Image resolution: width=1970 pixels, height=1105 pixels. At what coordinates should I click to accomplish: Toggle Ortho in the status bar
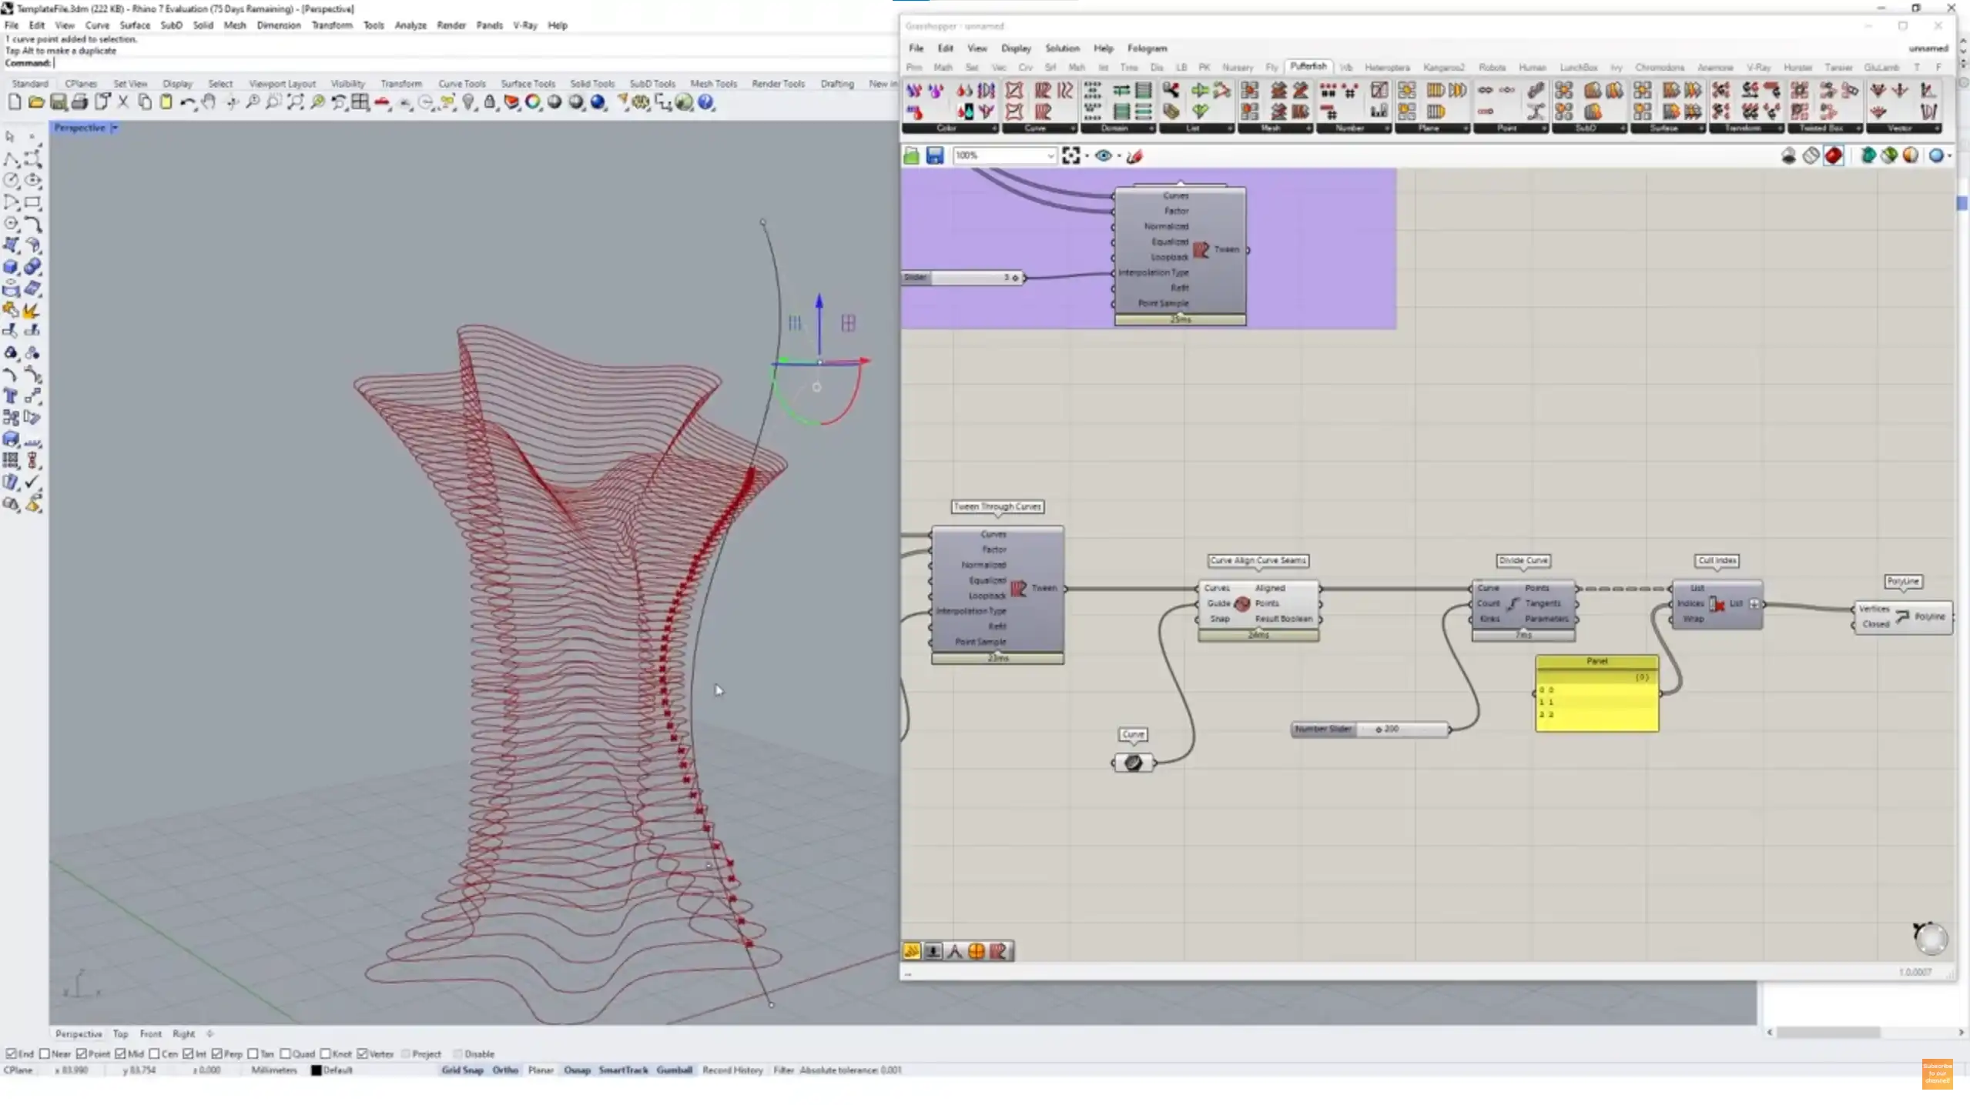click(x=505, y=1070)
